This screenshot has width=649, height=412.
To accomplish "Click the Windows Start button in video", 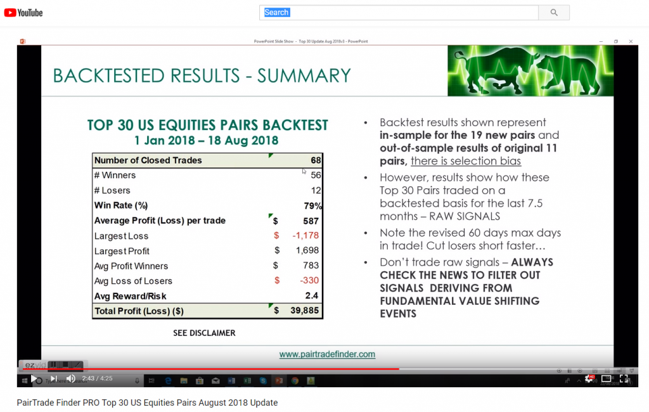I will (25, 380).
